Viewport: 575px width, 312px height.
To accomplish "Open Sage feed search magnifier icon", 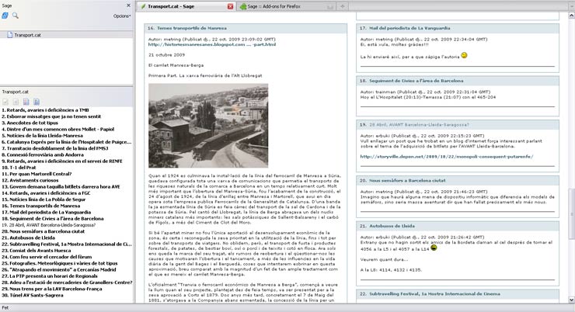I will coord(15,16).
